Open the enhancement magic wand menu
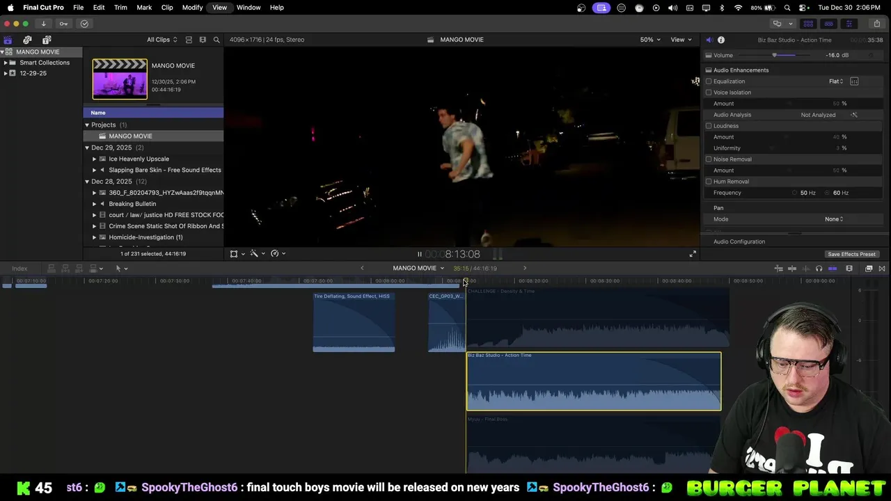The width and height of the screenshot is (891, 501). (256, 254)
